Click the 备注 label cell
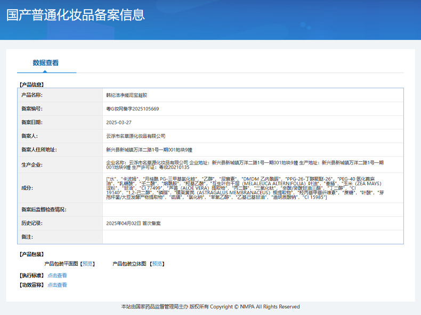Screen dimensions: 421x315 pyautogui.click(x=60, y=237)
